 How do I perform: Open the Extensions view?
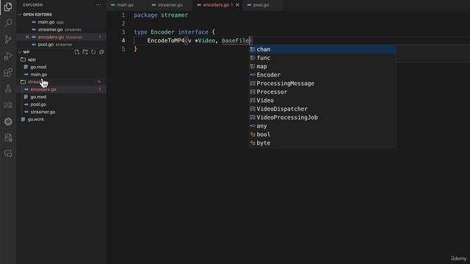tap(8, 72)
